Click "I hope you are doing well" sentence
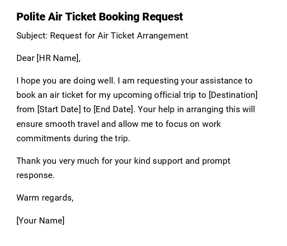The image size is (287, 246). pyautogui.click(x=66, y=81)
